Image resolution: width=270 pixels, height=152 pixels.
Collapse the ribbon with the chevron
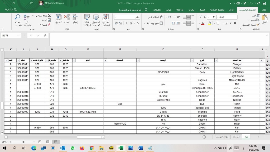[x=2, y=29]
